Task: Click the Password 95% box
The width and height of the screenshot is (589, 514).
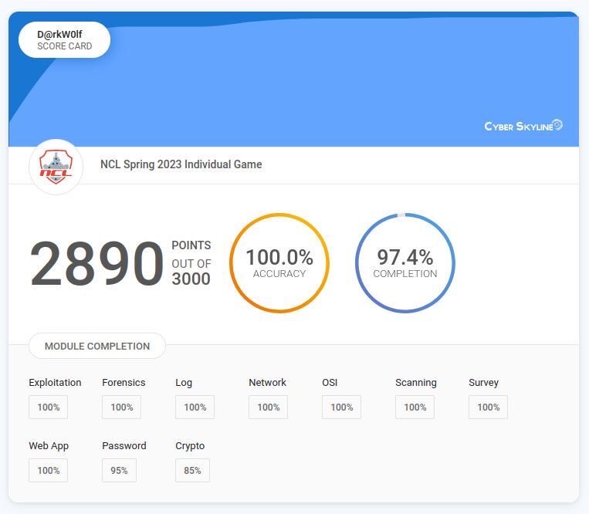Action: click(x=119, y=471)
